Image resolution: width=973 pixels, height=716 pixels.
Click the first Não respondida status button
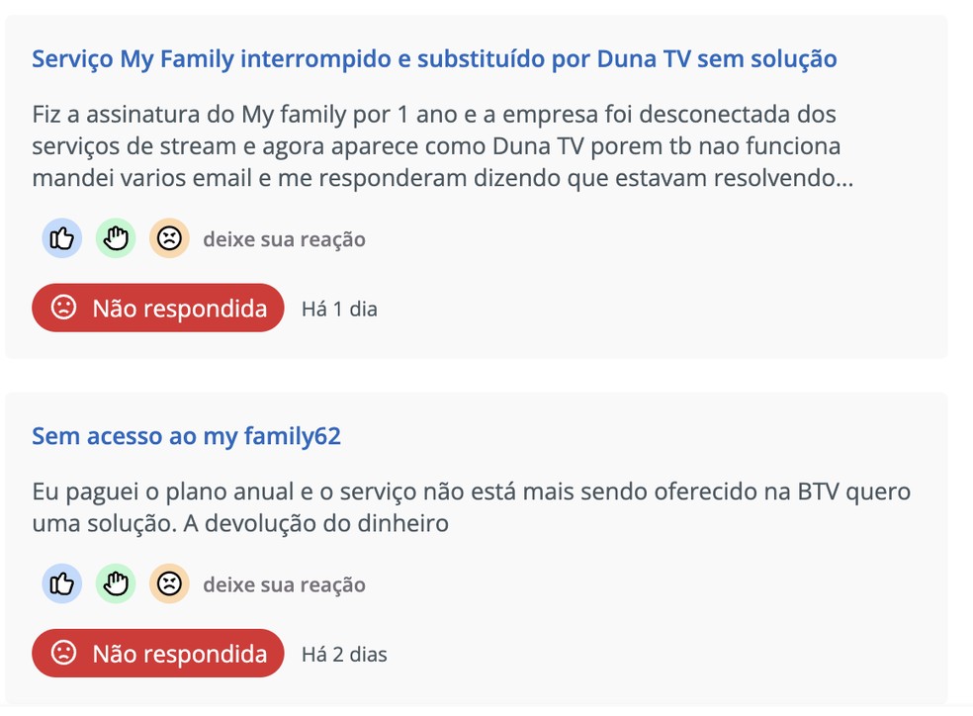157,307
